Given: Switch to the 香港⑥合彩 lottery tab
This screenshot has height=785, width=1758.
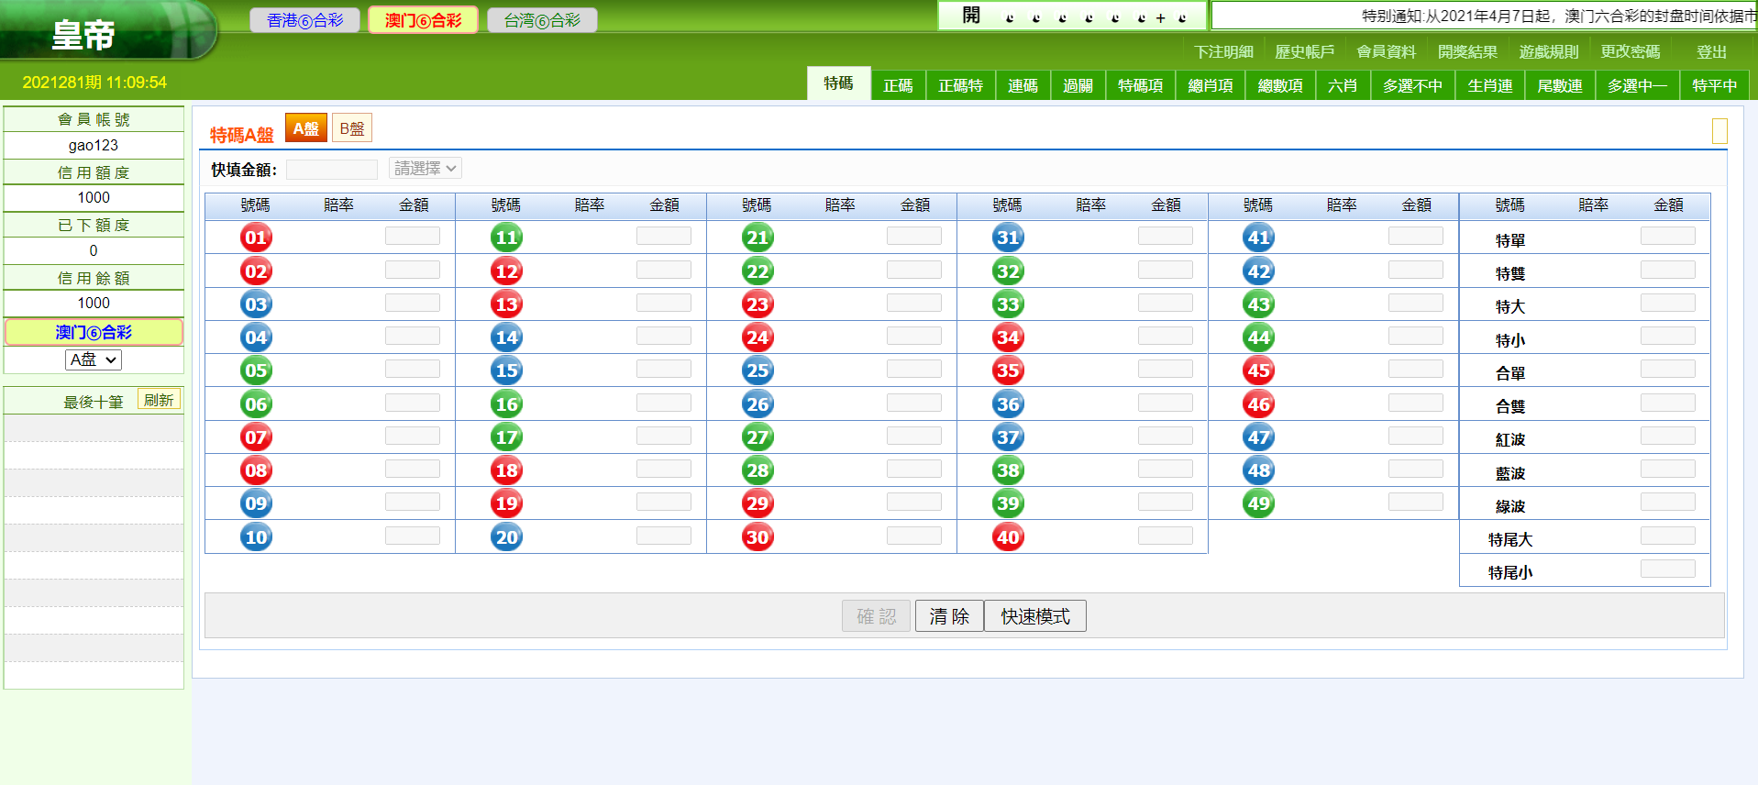Looking at the screenshot, I should tap(305, 20).
